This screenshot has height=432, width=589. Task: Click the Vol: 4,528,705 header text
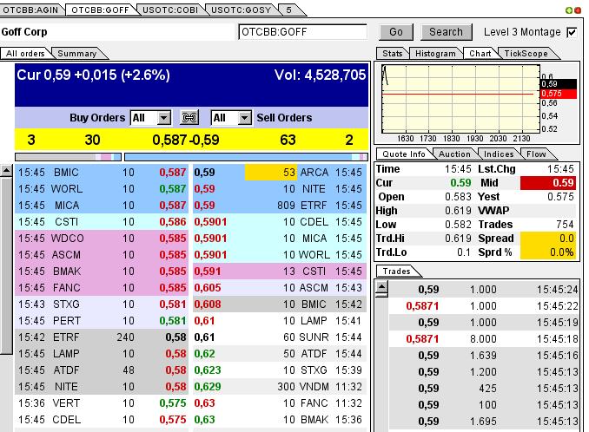(320, 75)
